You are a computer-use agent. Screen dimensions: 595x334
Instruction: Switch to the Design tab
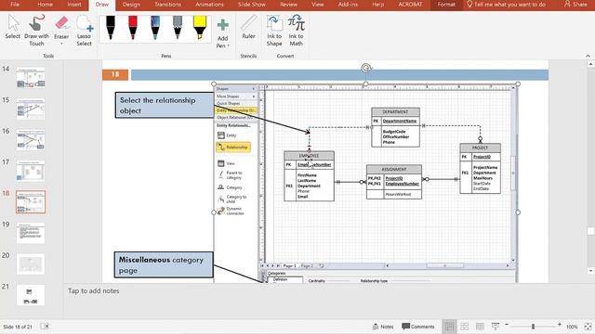coord(131,4)
